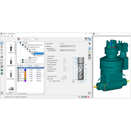This screenshot has width=131, height=131.
Task: Collapse the Storage tree node
Action: point(18,43)
